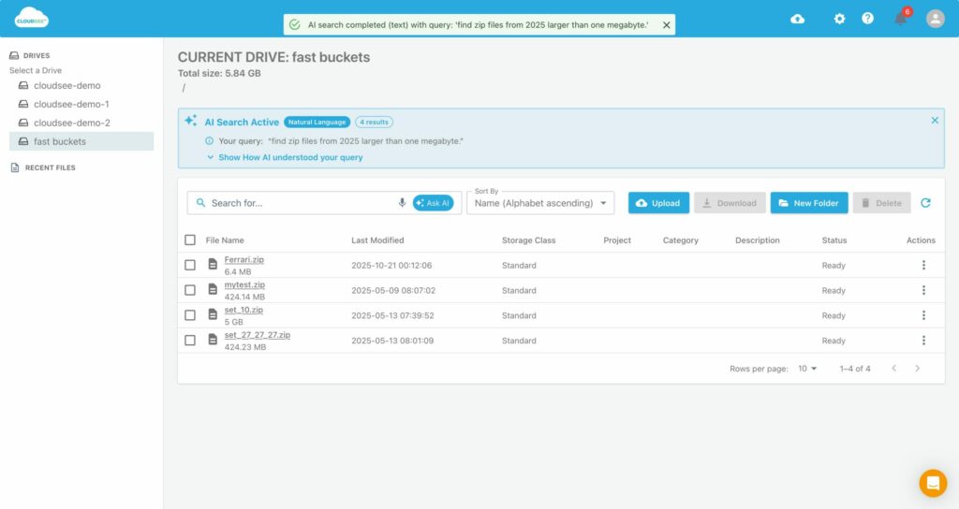The height and width of the screenshot is (509, 959).
Task: Click the New Folder button
Action: pyautogui.click(x=809, y=203)
